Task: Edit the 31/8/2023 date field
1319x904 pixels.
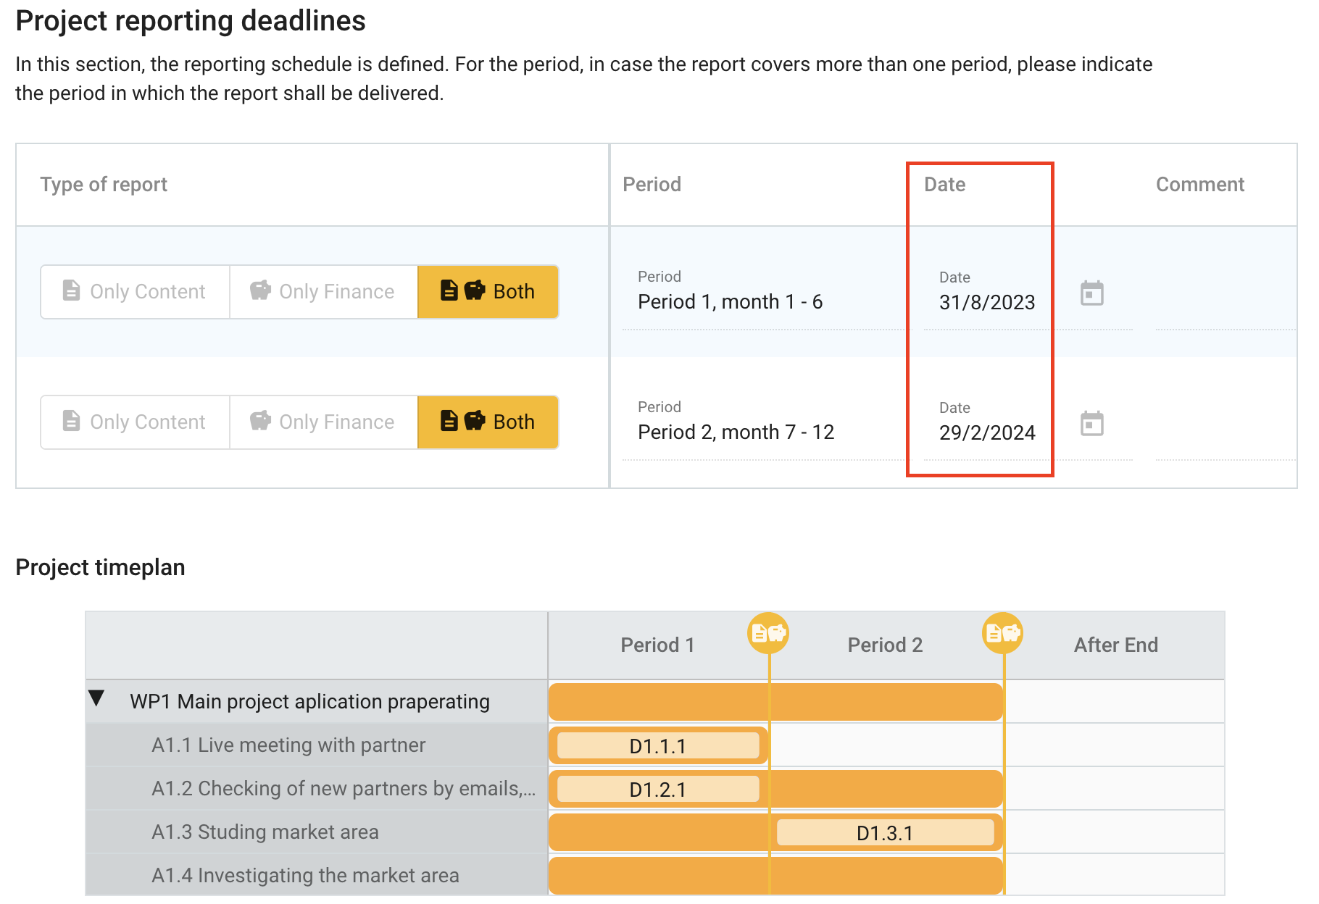Action: (987, 303)
